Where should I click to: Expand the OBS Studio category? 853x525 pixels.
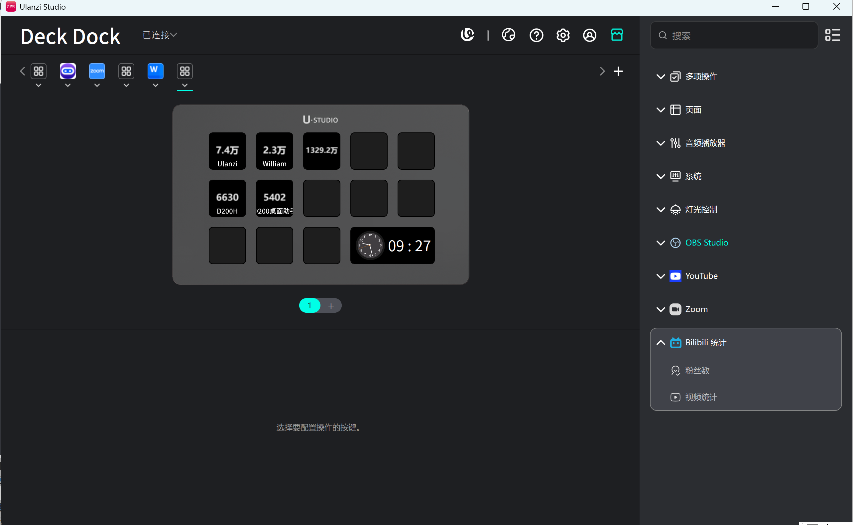[x=706, y=243]
